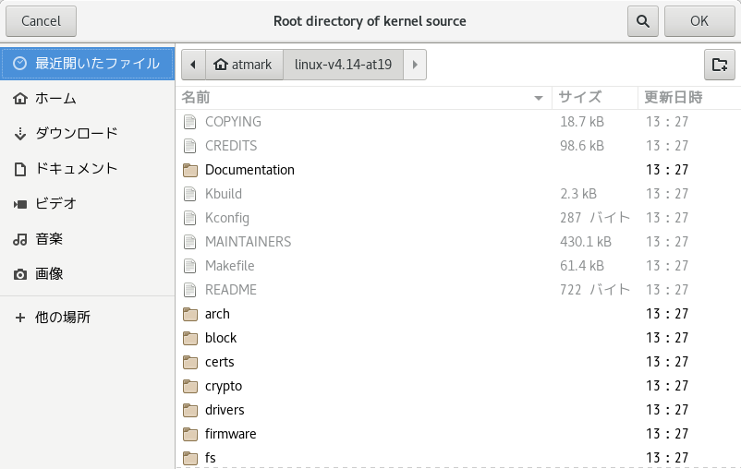Go back with the left path arrow

pyautogui.click(x=193, y=65)
